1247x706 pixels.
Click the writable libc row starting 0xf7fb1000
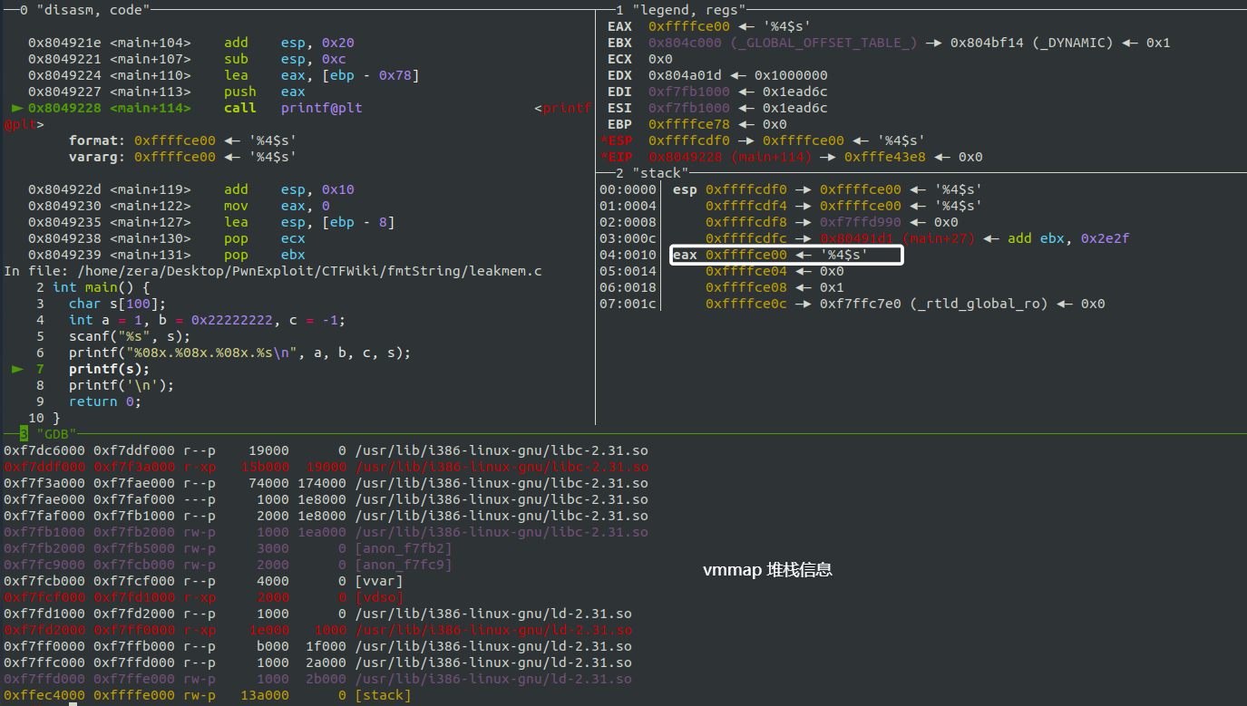[x=326, y=532]
